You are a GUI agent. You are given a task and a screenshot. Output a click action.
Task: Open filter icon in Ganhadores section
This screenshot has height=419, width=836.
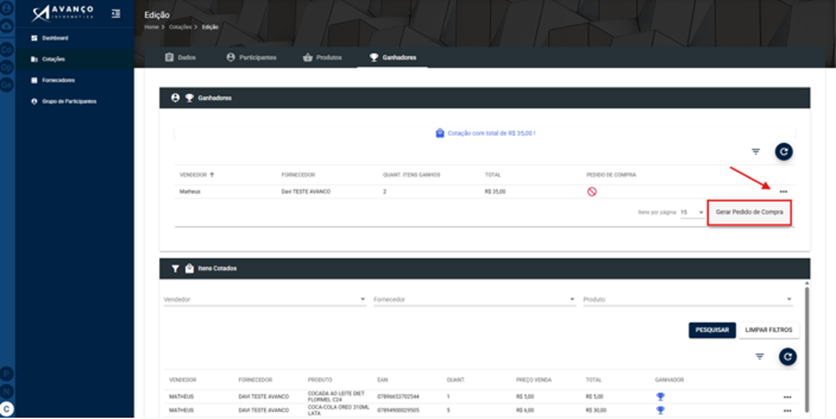(x=755, y=152)
